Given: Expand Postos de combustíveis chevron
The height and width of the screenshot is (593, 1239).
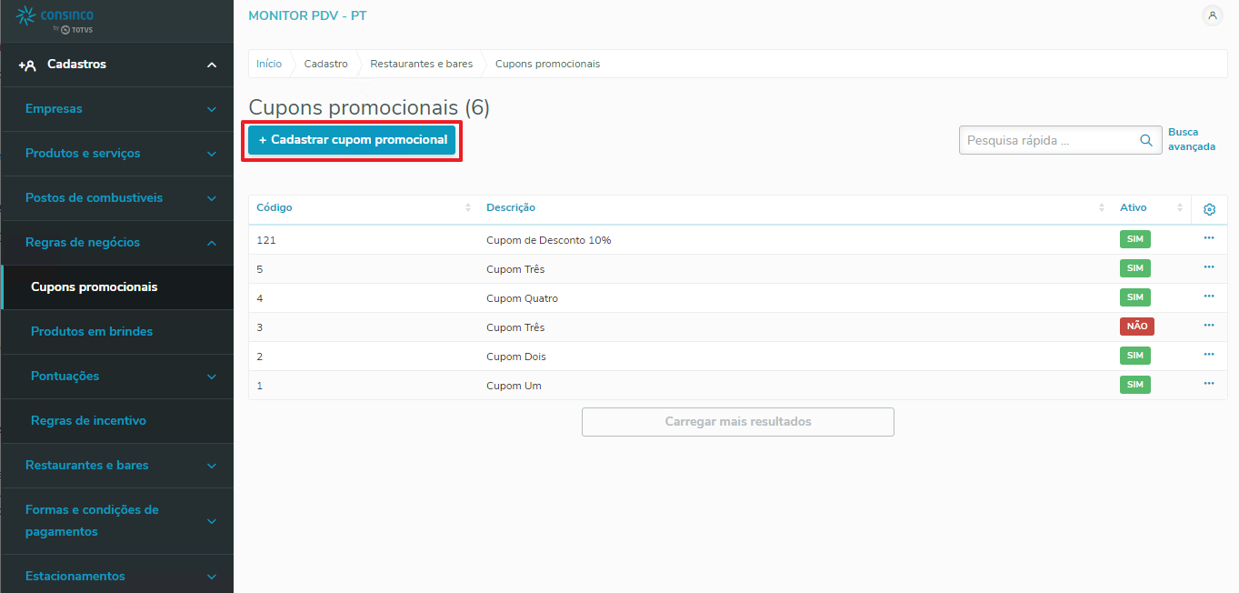Looking at the screenshot, I should pyautogui.click(x=212, y=198).
